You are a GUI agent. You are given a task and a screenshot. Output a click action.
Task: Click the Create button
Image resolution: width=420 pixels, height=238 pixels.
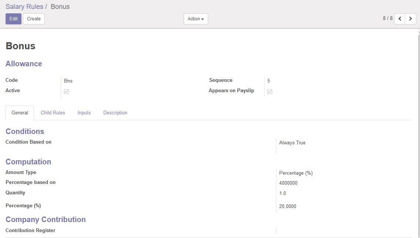[34, 19]
